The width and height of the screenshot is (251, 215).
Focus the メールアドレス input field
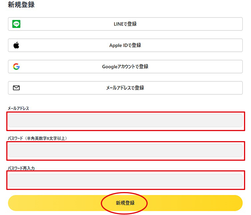(x=125, y=121)
